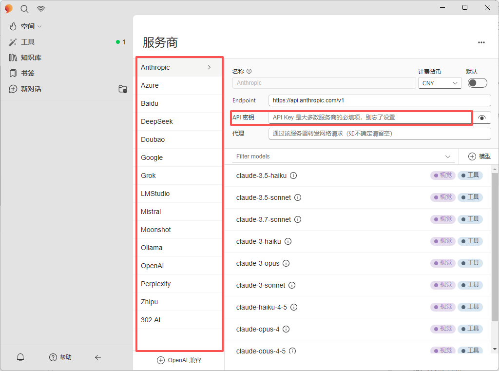The height and width of the screenshot is (371, 499).
Task: Show info for claude-3.7-sonnet
Action: click(298, 219)
